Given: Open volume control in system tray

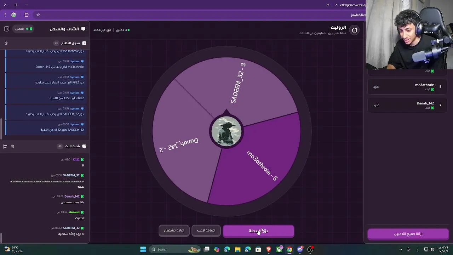Looking at the screenshot, I should coord(432,249).
